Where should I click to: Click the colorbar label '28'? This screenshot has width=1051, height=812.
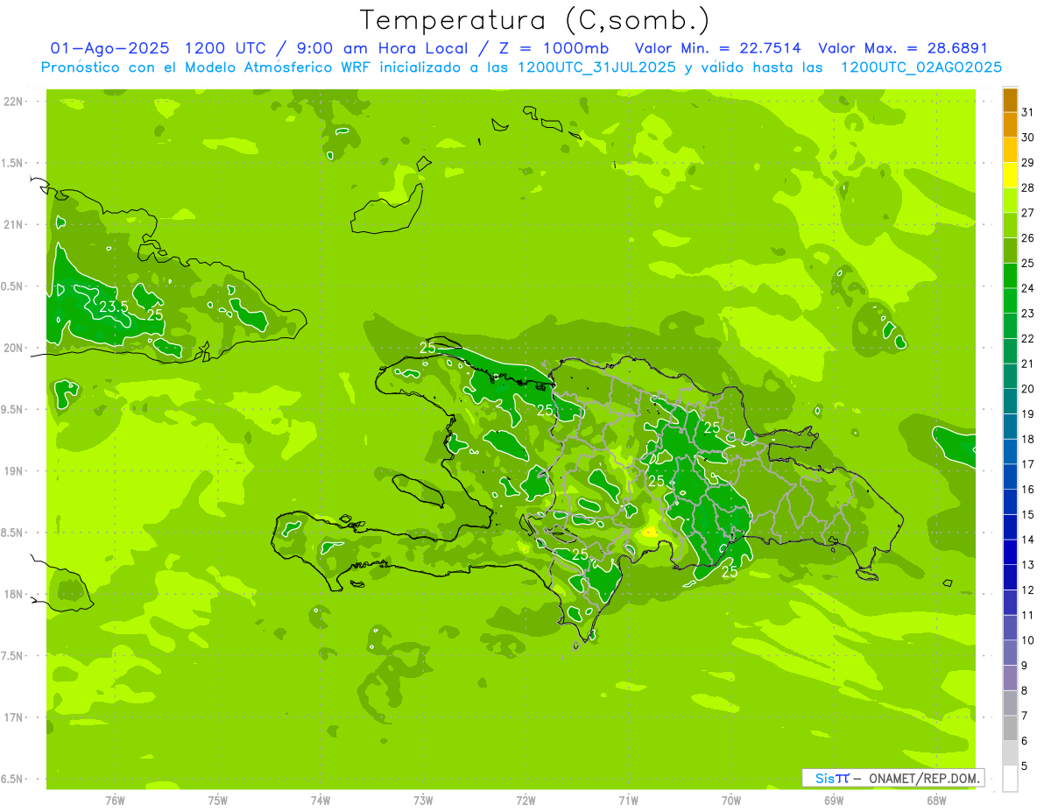1027,187
